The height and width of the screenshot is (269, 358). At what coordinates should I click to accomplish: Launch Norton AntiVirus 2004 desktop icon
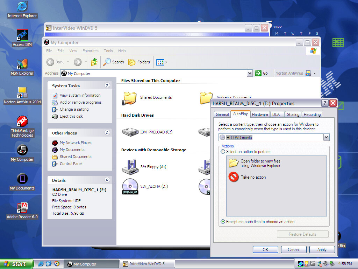[22, 93]
